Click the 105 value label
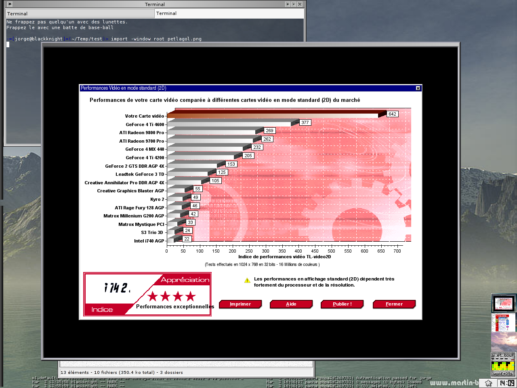The image size is (517, 388). tap(216, 181)
